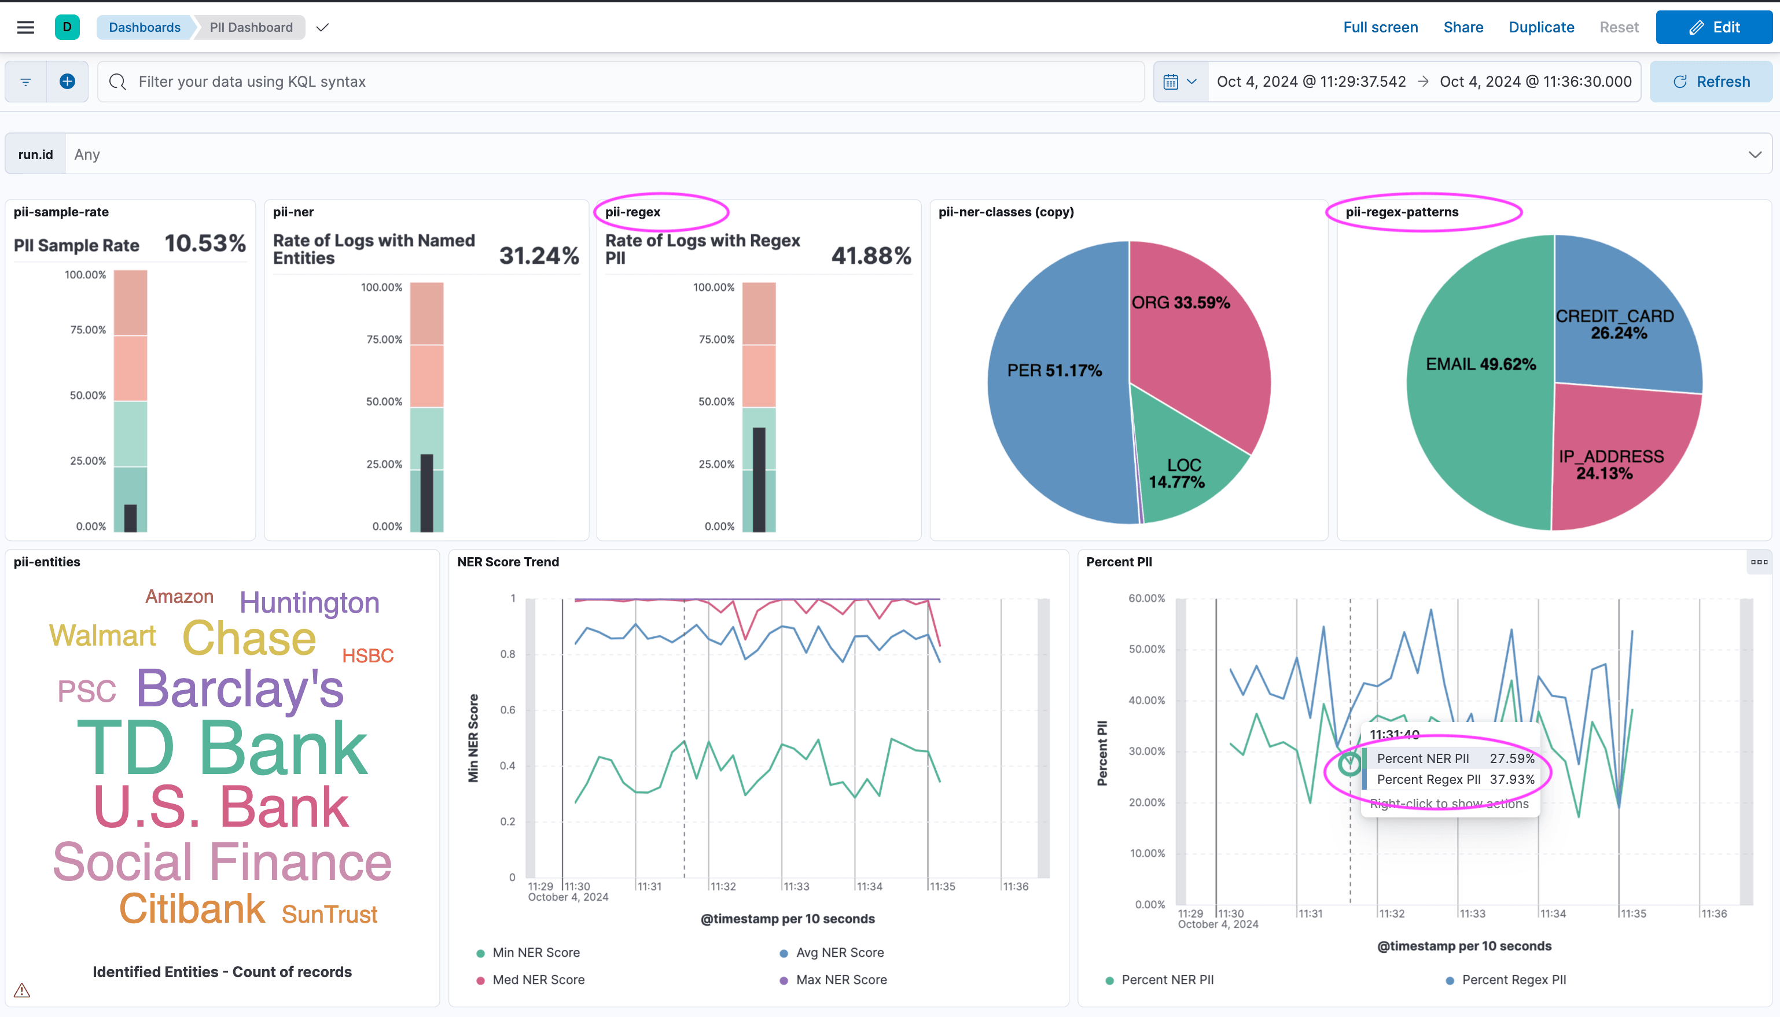The image size is (1780, 1017).
Task: Click the green Percent NER PII legend dot
Action: point(1109,979)
